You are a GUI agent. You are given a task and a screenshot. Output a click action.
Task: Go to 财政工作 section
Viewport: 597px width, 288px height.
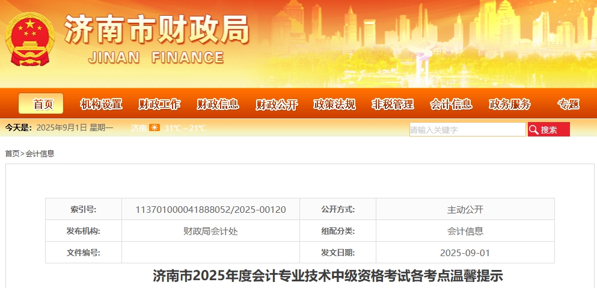coord(159,104)
